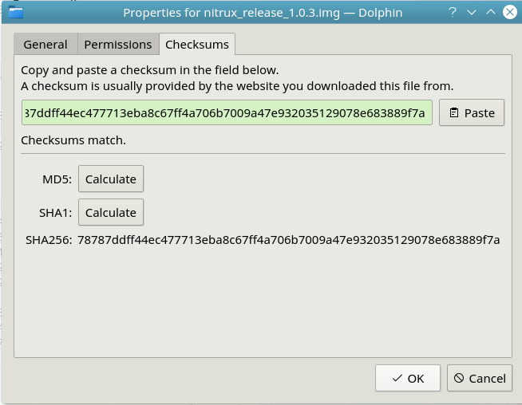Image resolution: width=522 pixels, height=405 pixels.
Task: Select the Checksums tab
Action: (x=197, y=45)
